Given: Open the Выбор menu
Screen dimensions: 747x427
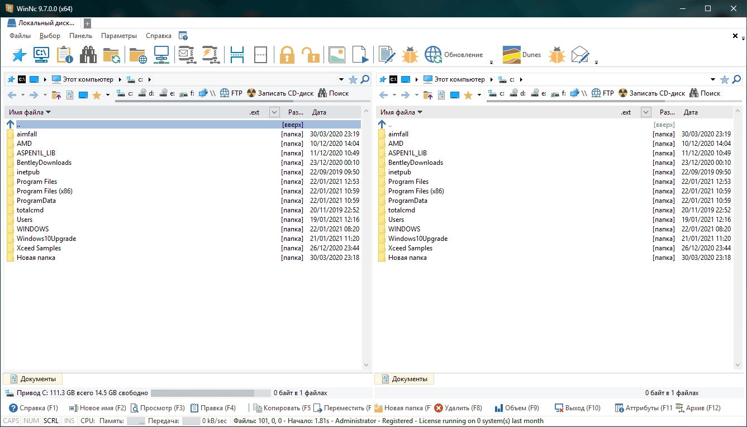Looking at the screenshot, I should 50,36.
